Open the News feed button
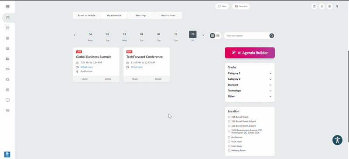 pos(241,7)
